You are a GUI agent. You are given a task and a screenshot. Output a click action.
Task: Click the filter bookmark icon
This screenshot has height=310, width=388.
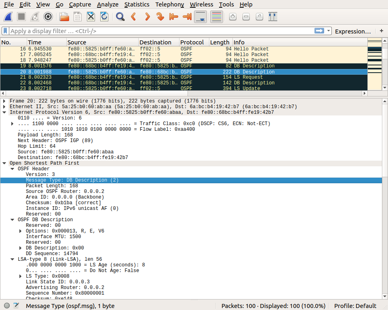click(5, 31)
